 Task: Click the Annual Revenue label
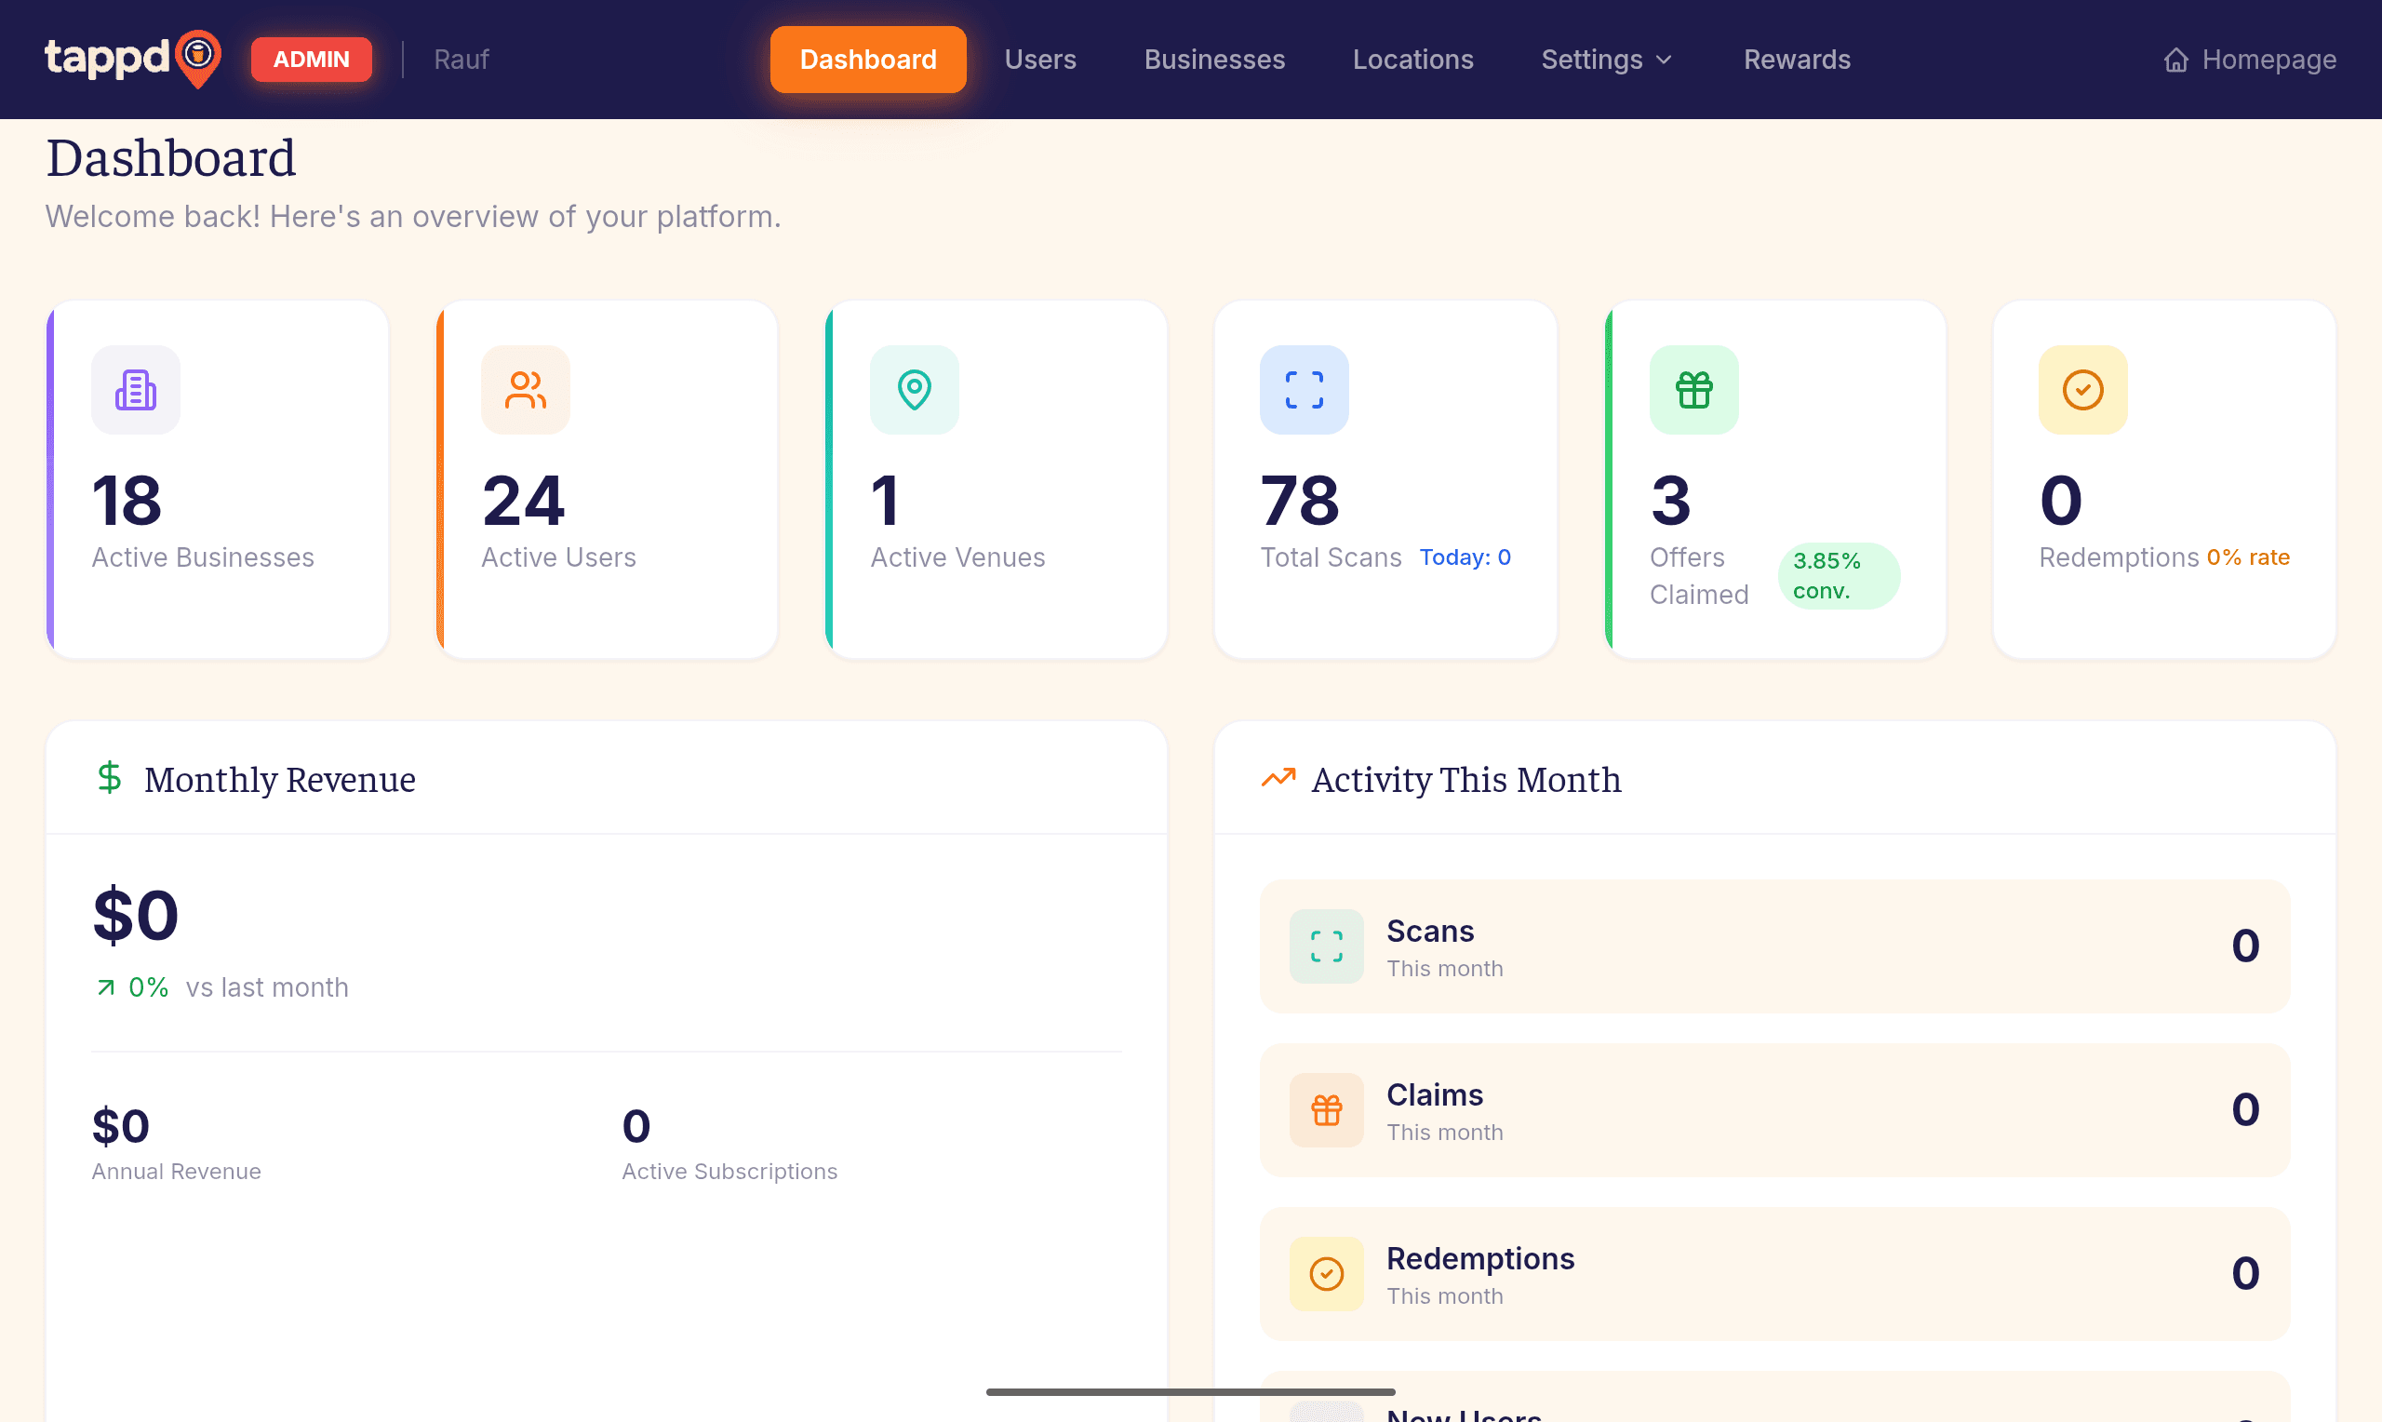tap(176, 1172)
